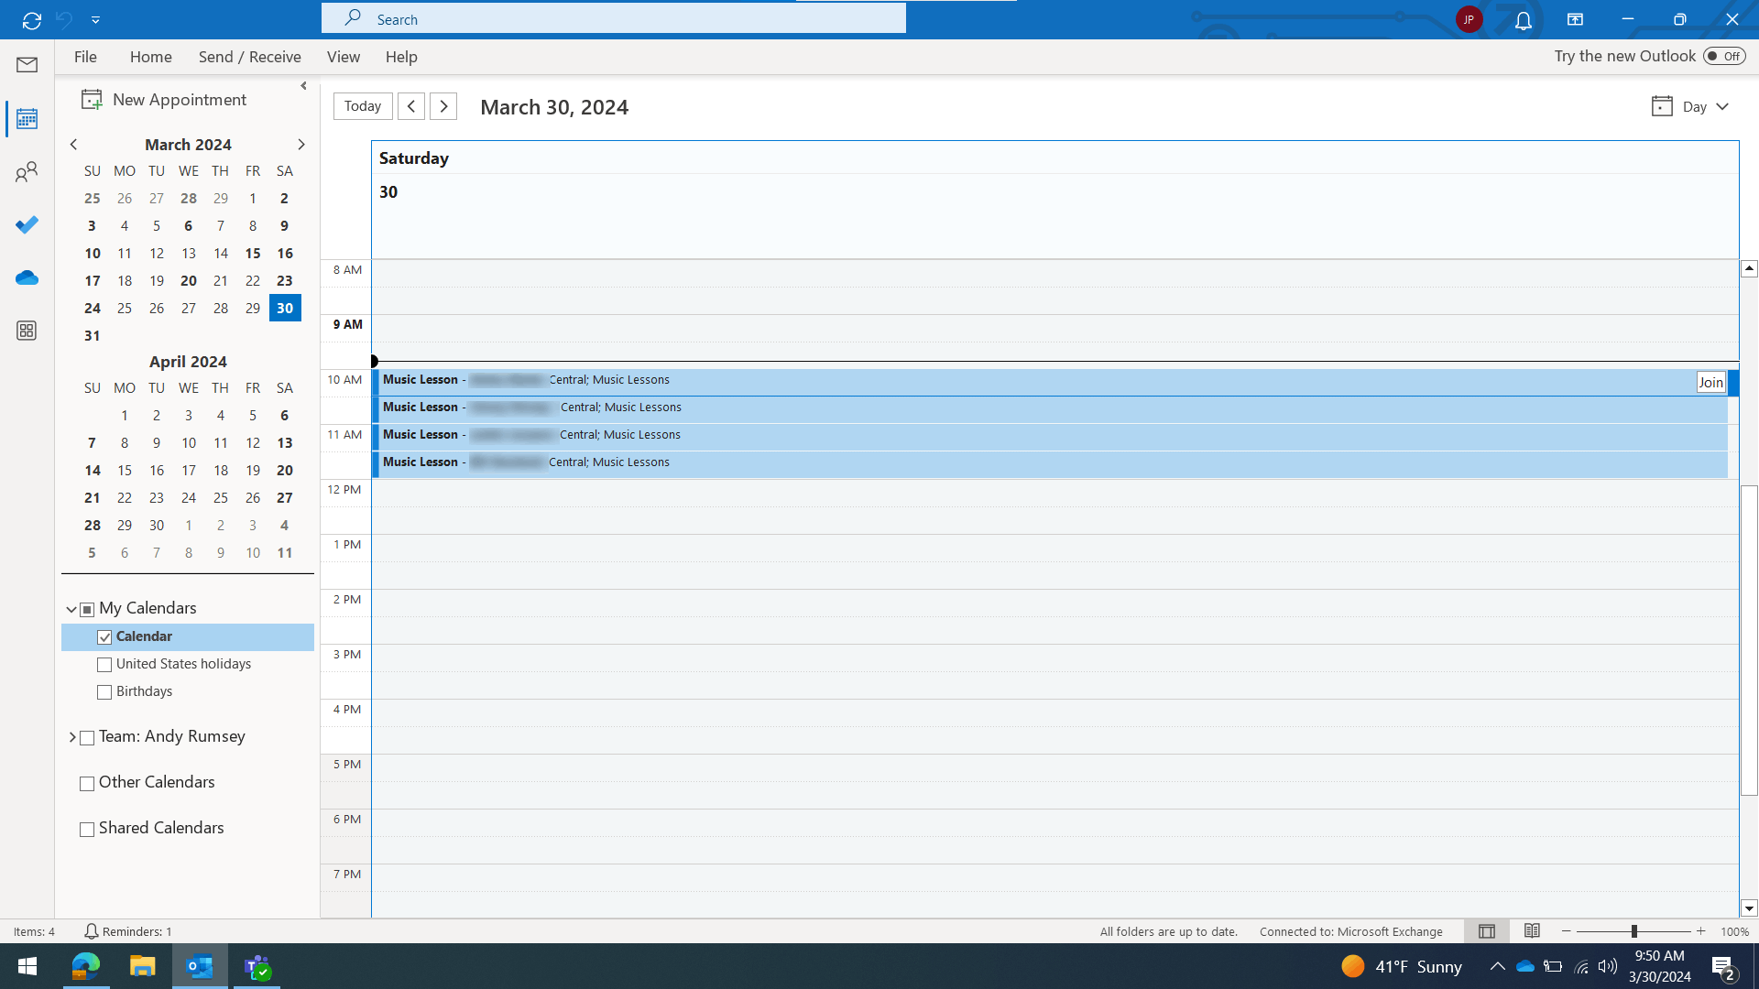Image resolution: width=1759 pixels, height=989 pixels.
Task: Go back one day with left arrow
Action: 411,106
